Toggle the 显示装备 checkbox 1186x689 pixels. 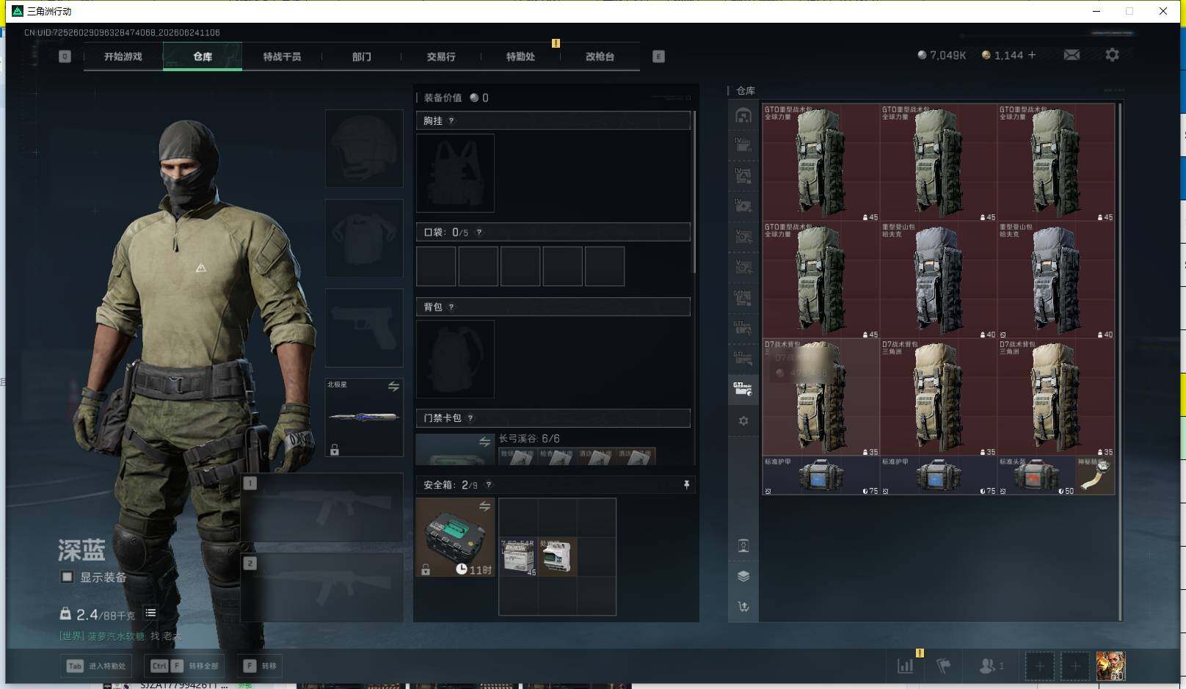(x=67, y=577)
